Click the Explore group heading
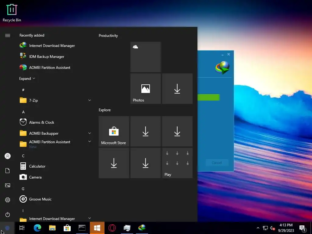This screenshot has height=234, width=312. pyautogui.click(x=105, y=110)
